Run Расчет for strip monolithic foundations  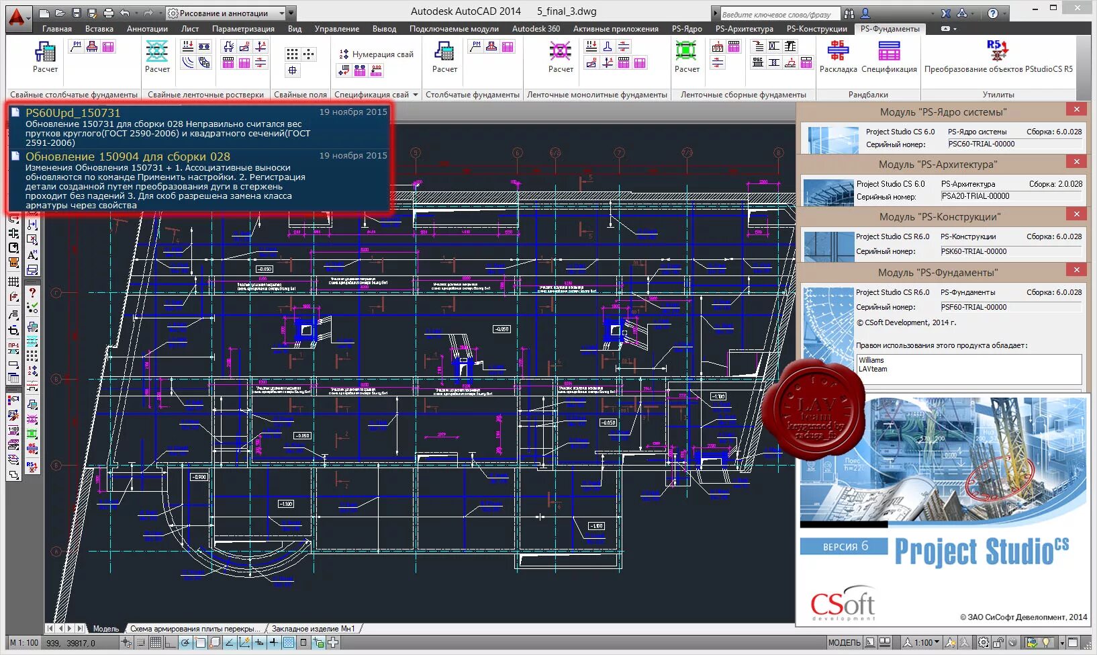click(x=561, y=56)
